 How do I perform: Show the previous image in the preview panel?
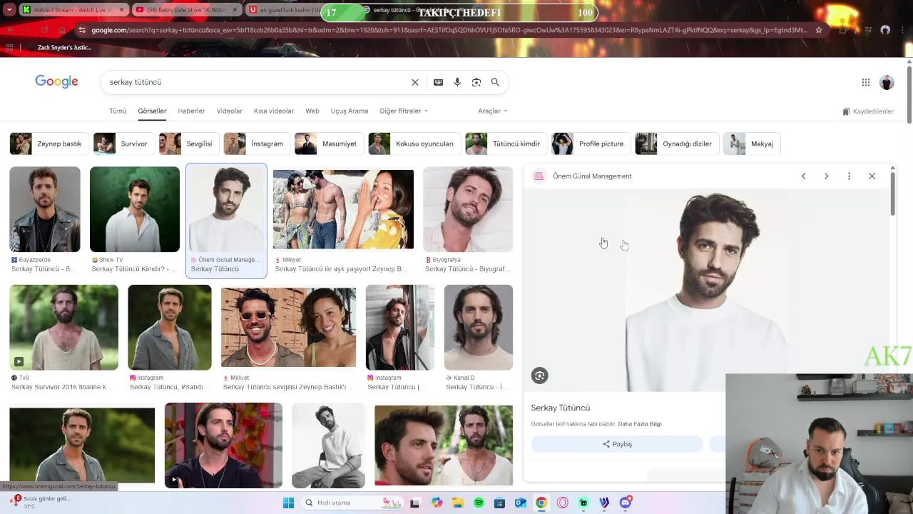[803, 176]
